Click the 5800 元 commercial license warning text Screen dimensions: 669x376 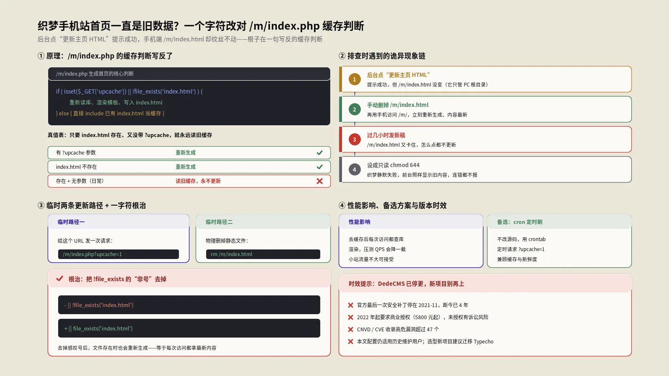click(x=423, y=317)
